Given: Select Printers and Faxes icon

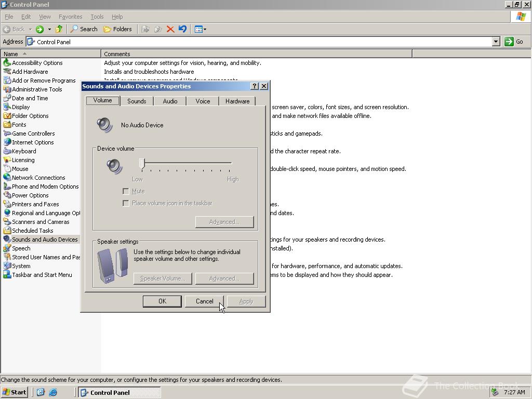Looking at the screenshot, I should pos(7,204).
